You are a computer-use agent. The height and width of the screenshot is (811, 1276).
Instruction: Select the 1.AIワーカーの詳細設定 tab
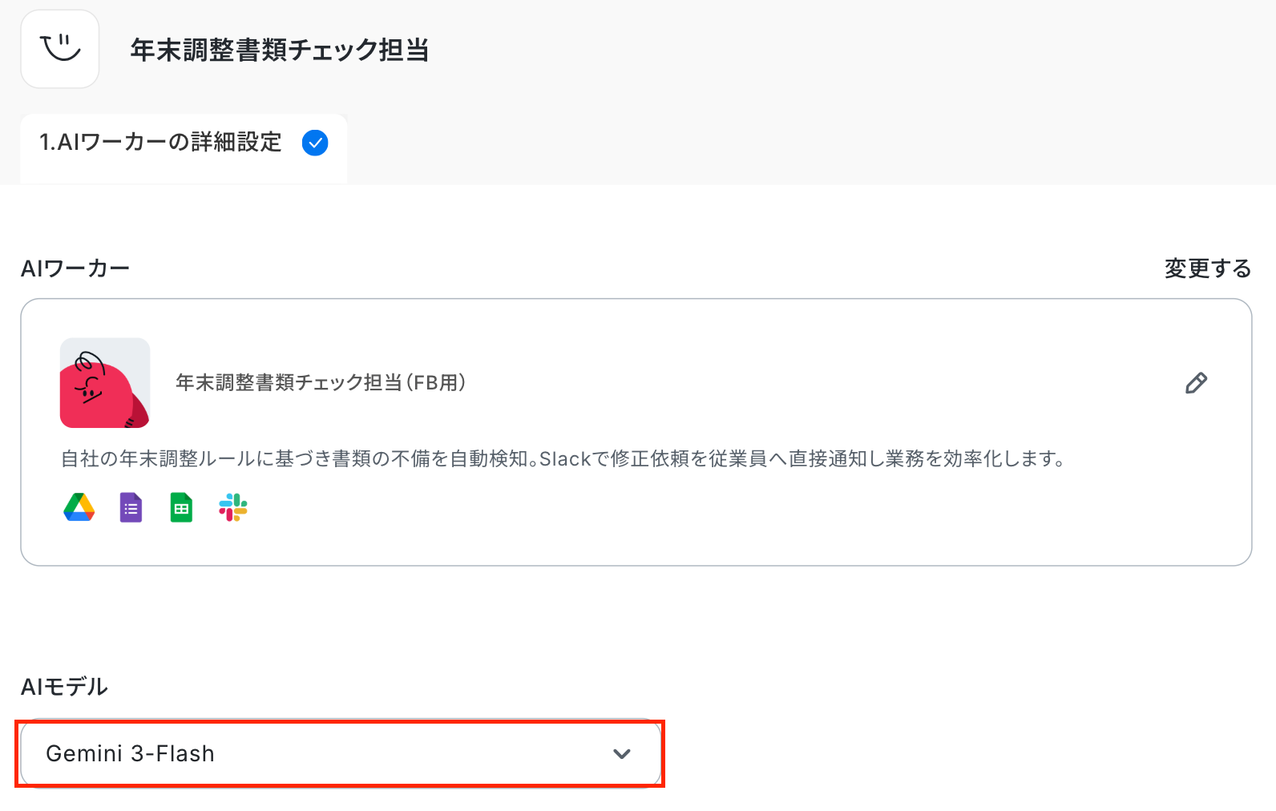click(184, 148)
